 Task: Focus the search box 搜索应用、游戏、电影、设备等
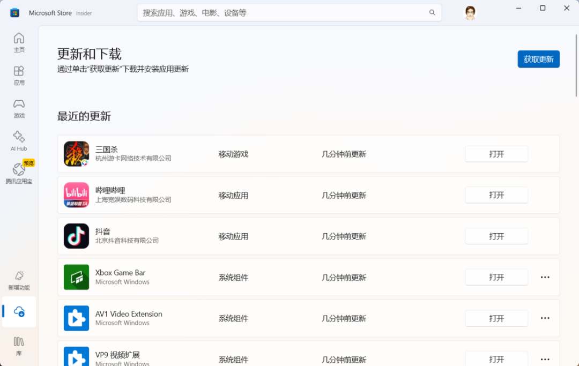tap(289, 13)
